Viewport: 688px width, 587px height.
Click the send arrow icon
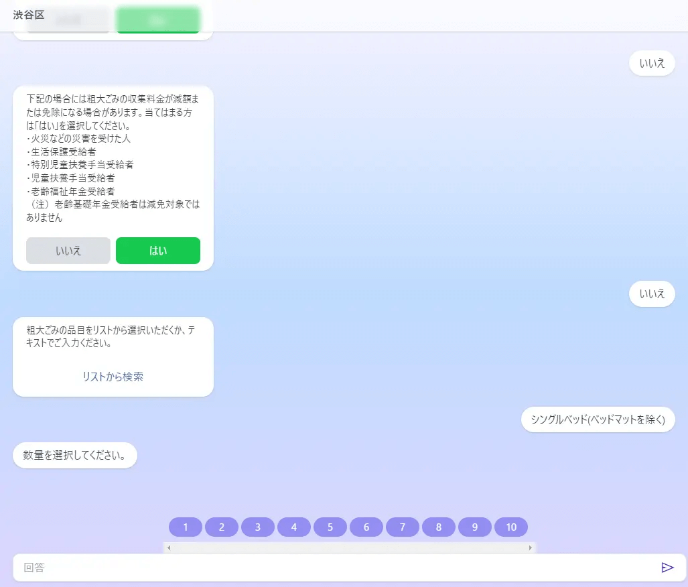pyautogui.click(x=667, y=568)
